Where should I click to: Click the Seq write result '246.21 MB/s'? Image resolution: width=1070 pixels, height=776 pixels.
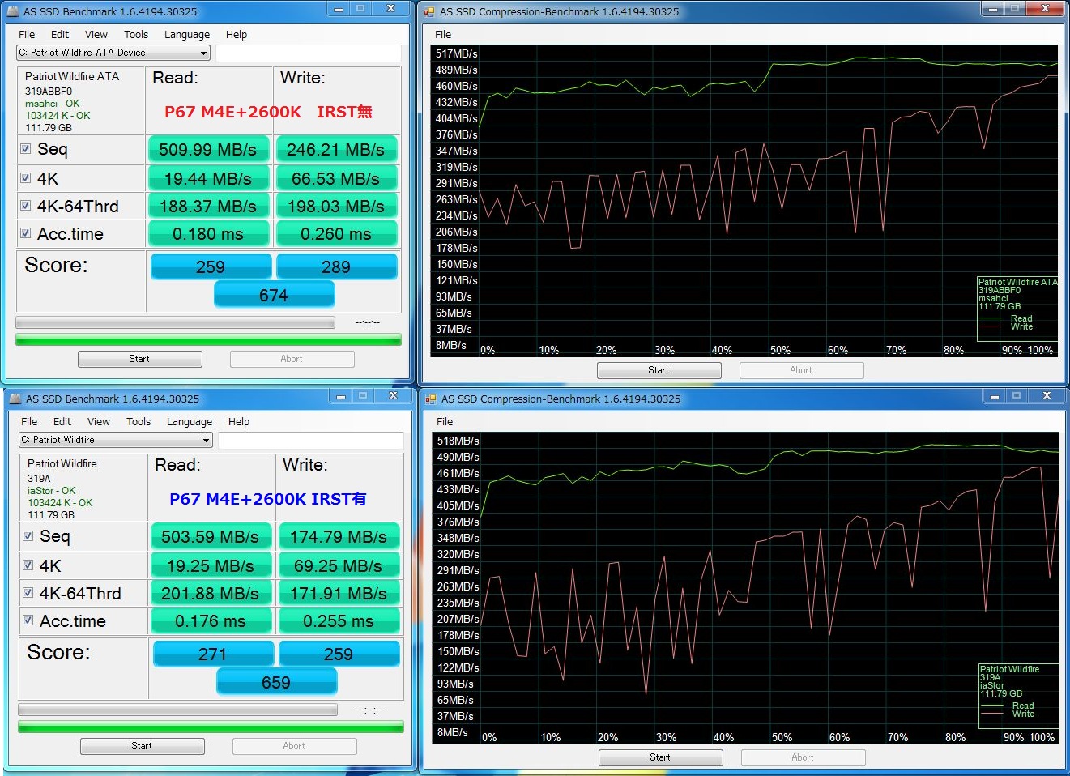pos(336,150)
